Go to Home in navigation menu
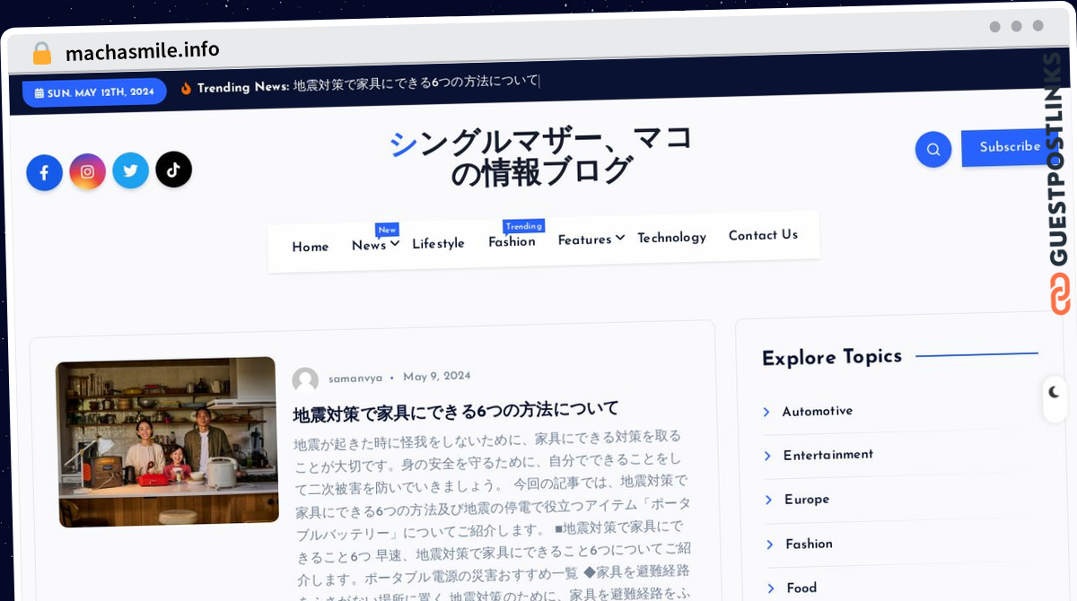This screenshot has width=1077, height=601. coord(311,247)
